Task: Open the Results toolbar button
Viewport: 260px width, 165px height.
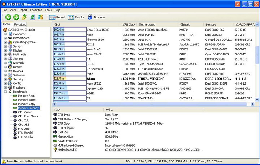Action: pos(76,17)
